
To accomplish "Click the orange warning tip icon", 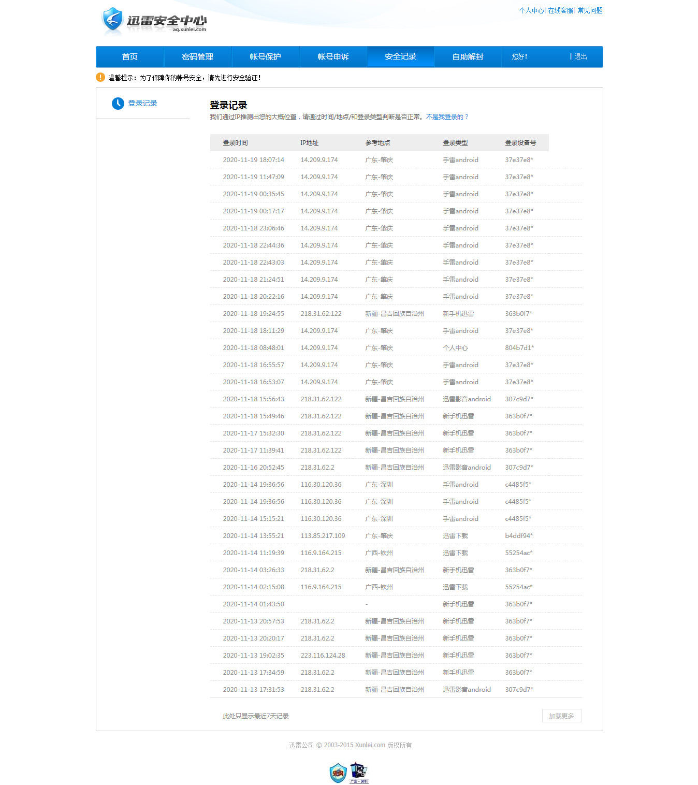I will point(100,77).
